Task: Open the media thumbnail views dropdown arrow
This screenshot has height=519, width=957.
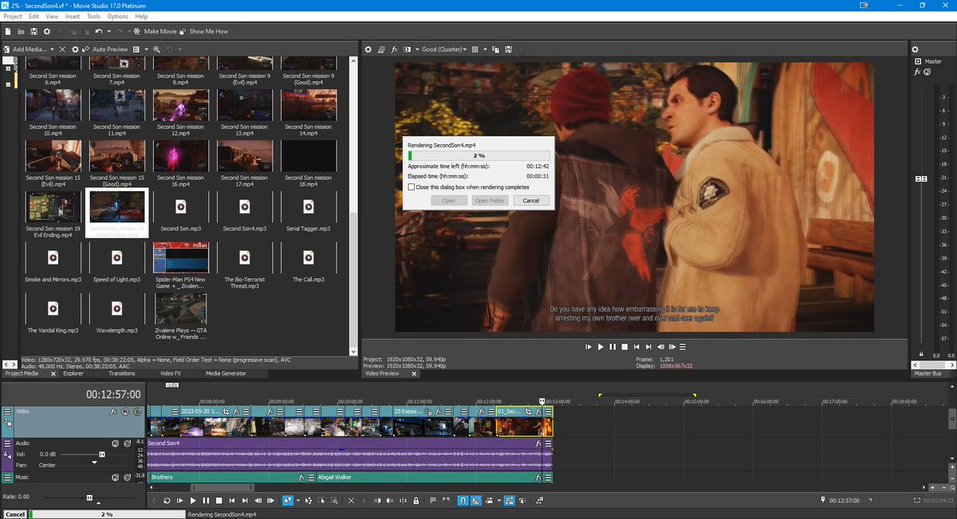Action: click(146, 49)
